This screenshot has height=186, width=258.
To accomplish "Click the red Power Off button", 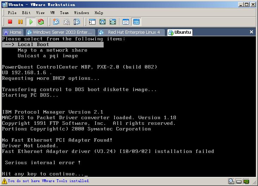I will point(10,22).
